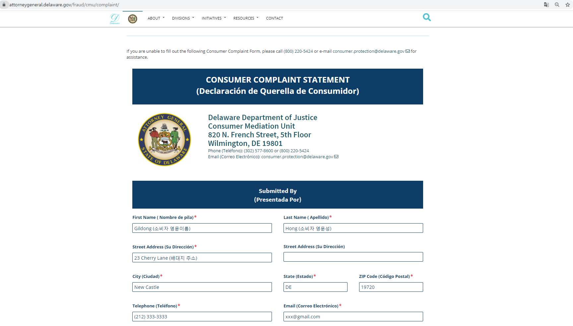The width and height of the screenshot is (573, 326).
Task: Click the Delaware state logo icon
Action: tap(115, 19)
